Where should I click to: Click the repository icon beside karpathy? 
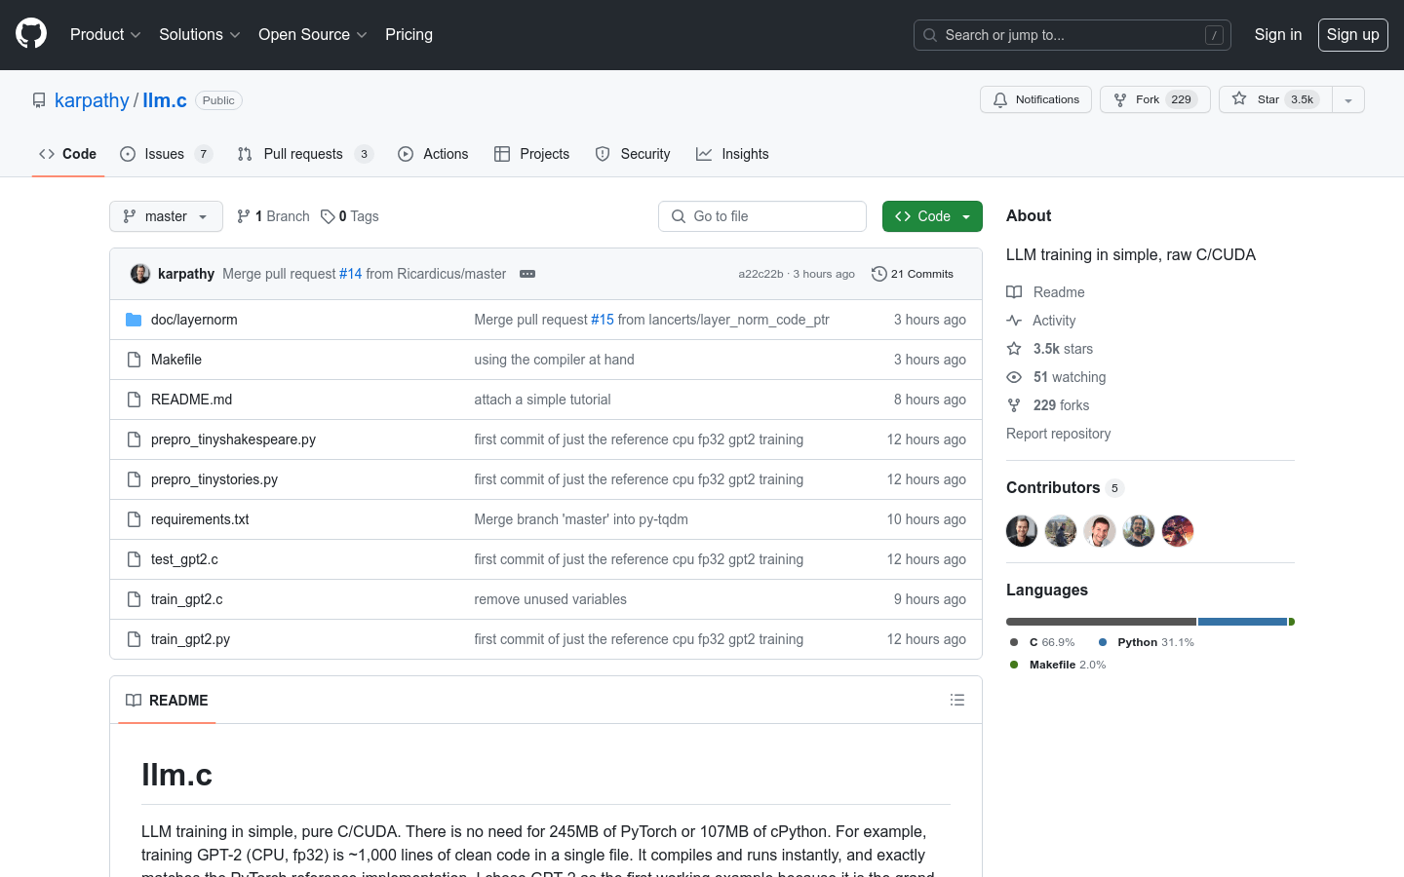coord(39,100)
